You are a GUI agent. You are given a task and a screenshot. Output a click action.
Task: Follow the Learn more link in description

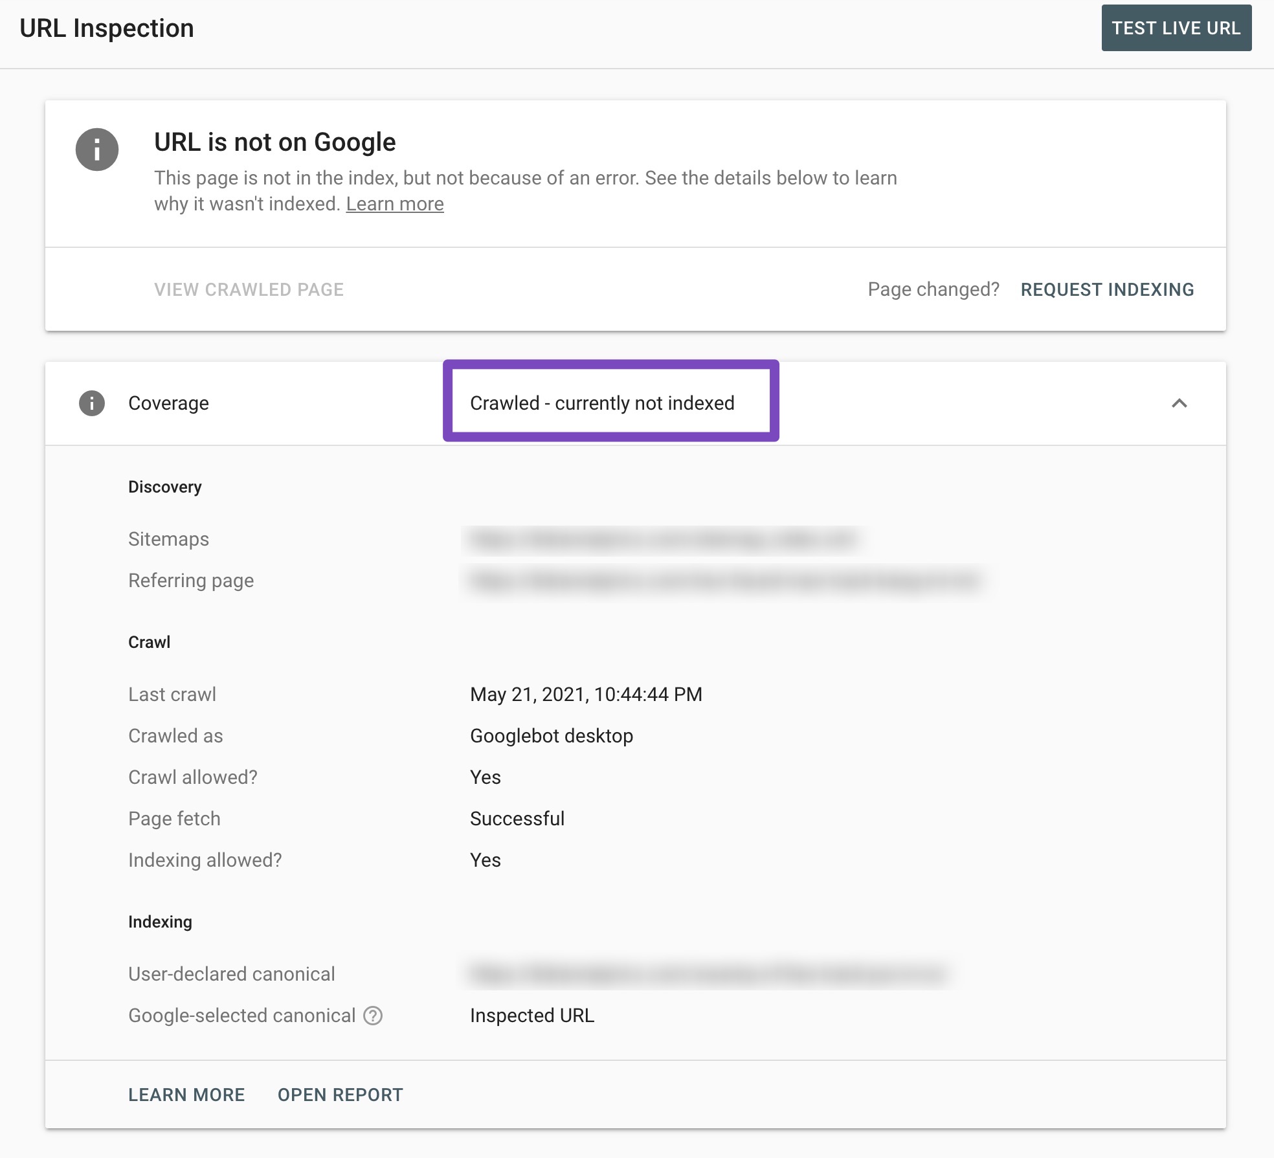click(x=394, y=204)
